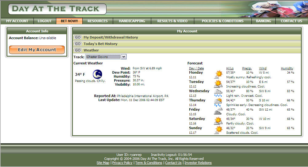Click the Saturday forecast day label
The width and height of the screenshot is (308, 167).
[197, 119]
